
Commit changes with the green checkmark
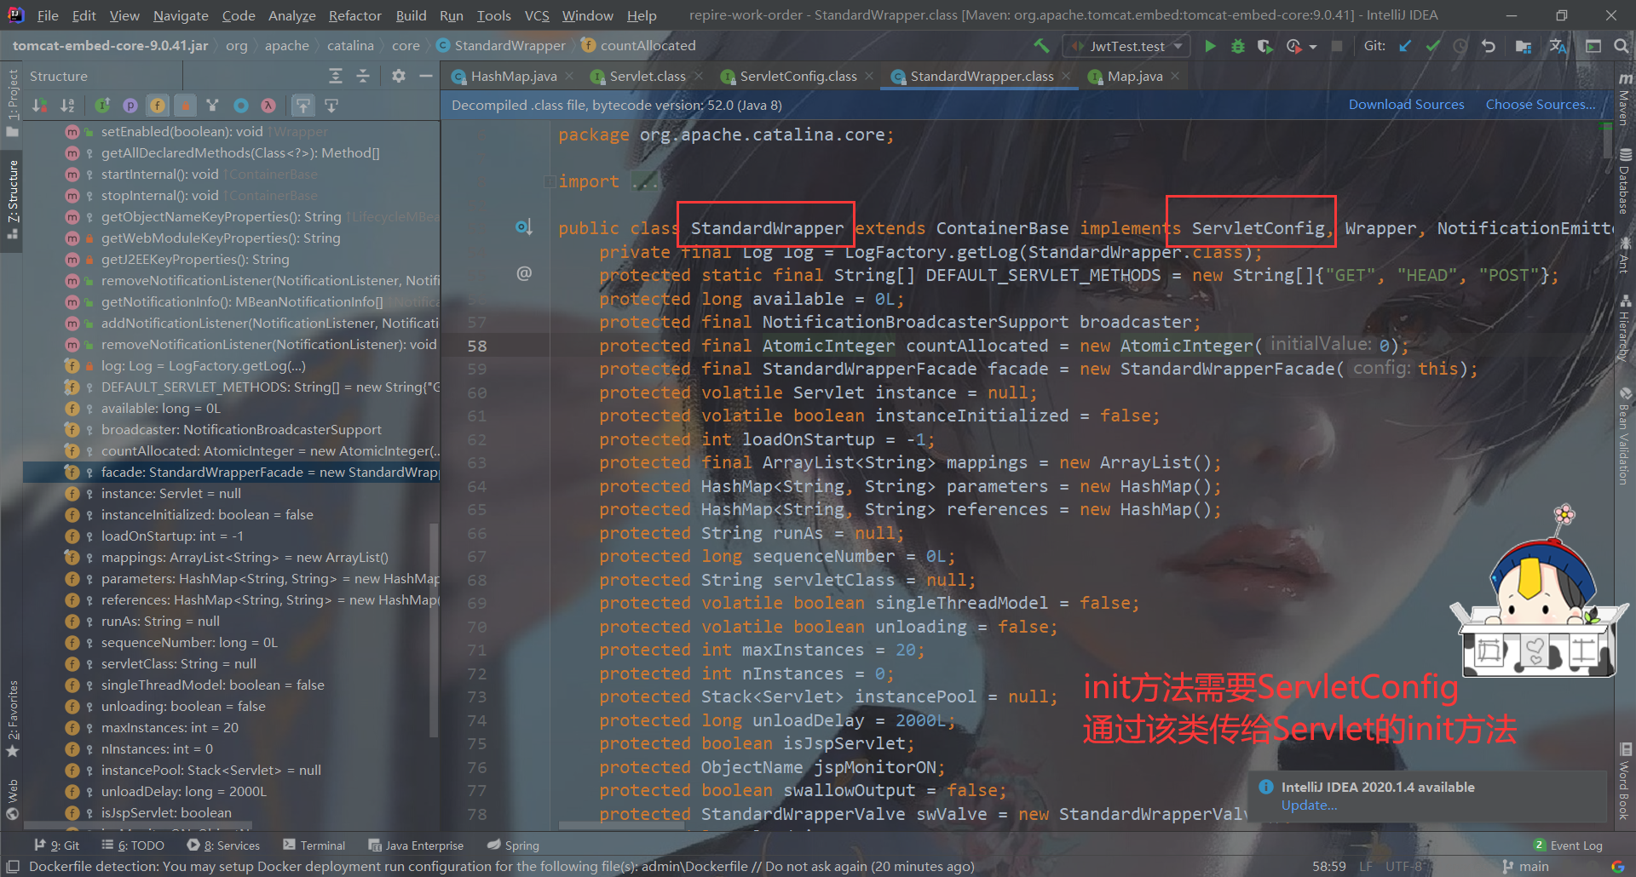pyautogui.click(x=1433, y=46)
